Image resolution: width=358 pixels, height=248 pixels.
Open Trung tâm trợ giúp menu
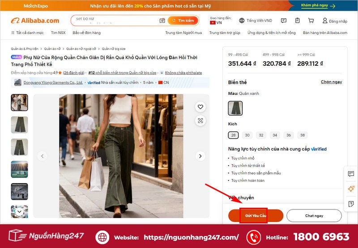tap(225, 33)
